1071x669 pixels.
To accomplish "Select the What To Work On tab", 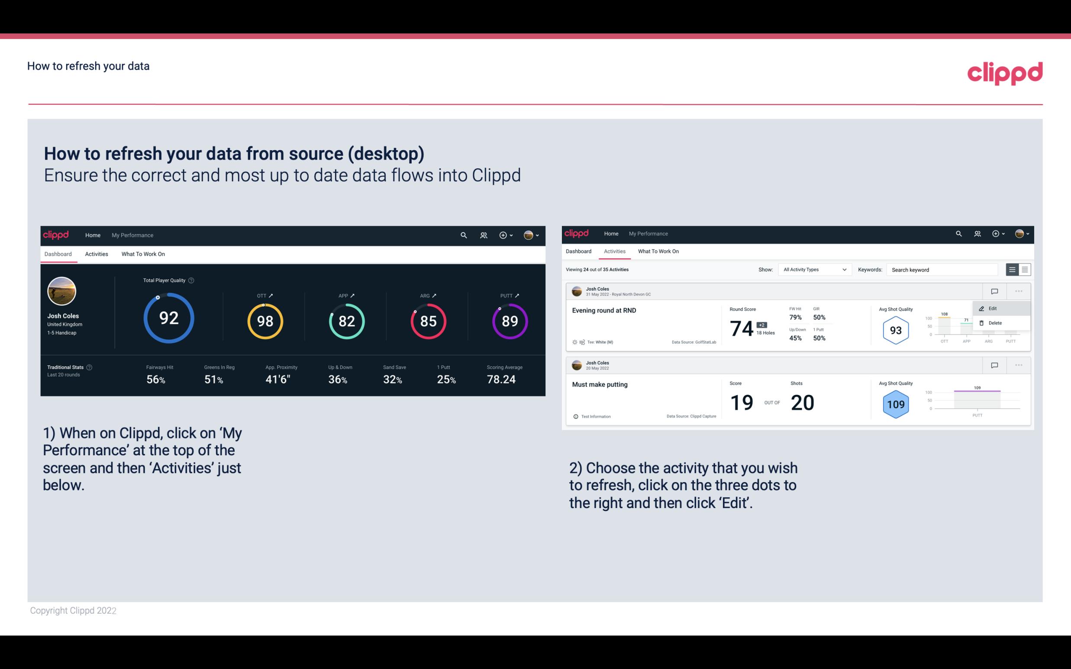I will [x=143, y=254].
